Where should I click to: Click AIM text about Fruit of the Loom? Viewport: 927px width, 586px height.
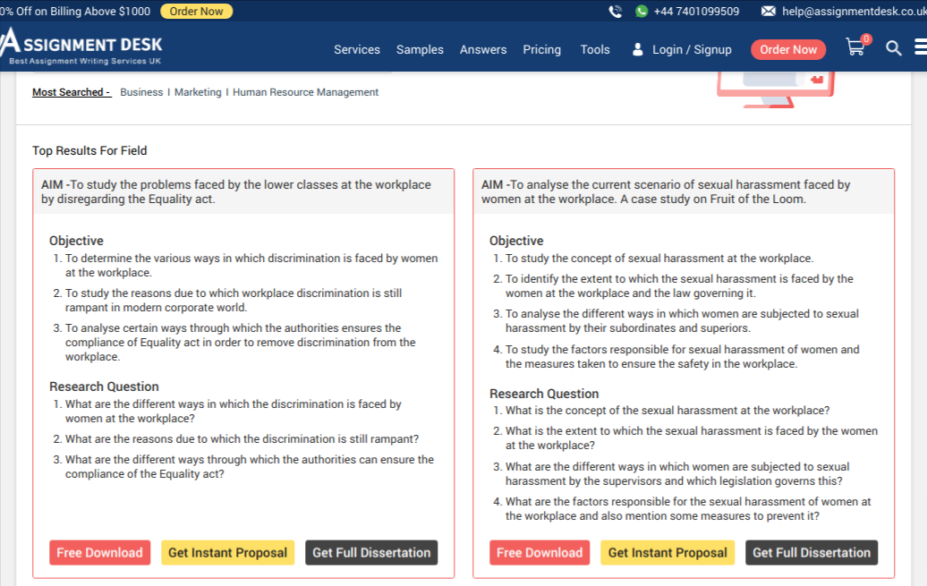point(666,191)
